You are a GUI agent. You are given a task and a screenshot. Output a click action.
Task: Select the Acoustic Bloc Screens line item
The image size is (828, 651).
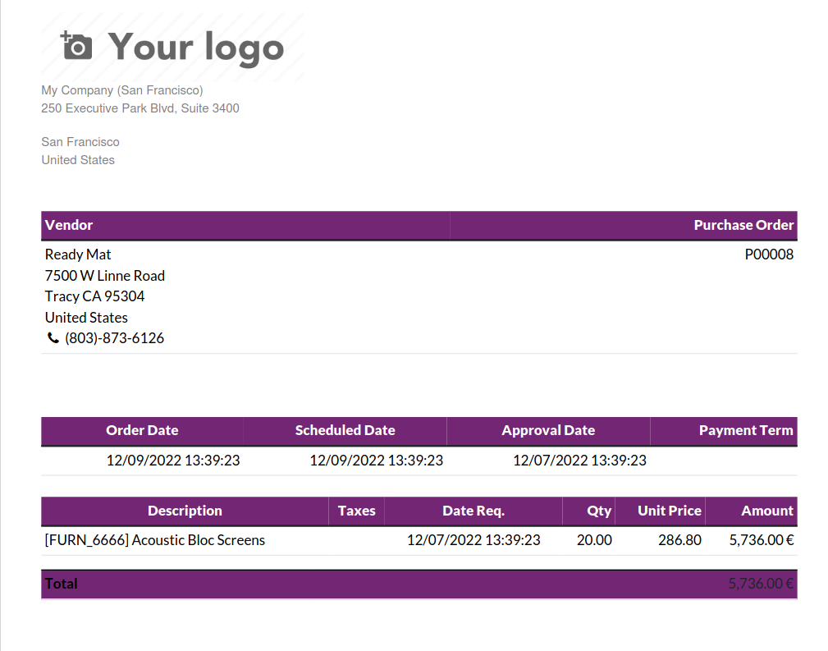(155, 540)
